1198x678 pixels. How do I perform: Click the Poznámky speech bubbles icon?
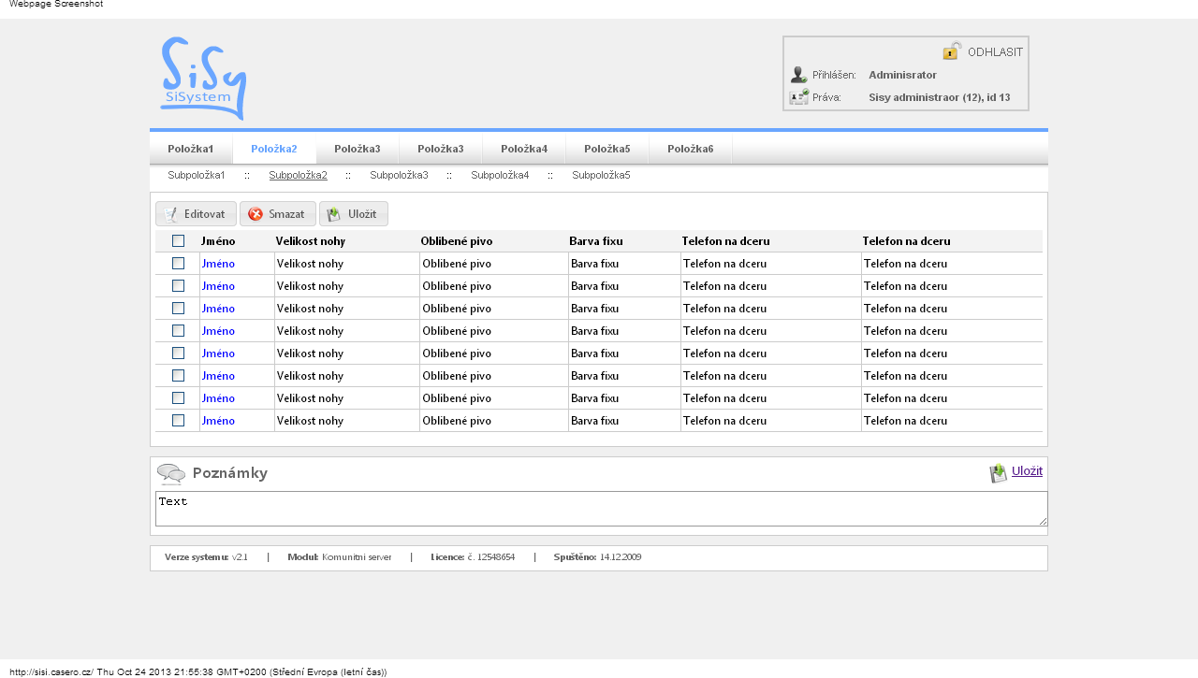point(171,474)
